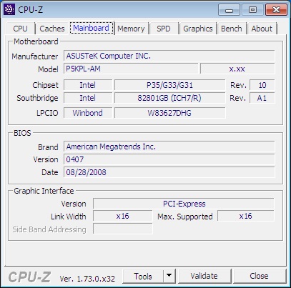Switch to the Graphics tab
This screenshot has width=291, height=288.
point(198,29)
